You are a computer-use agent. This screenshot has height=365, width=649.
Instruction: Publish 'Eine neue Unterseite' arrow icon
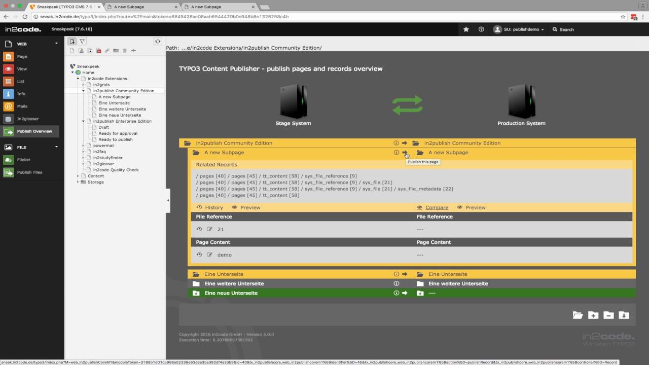(x=405, y=293)
